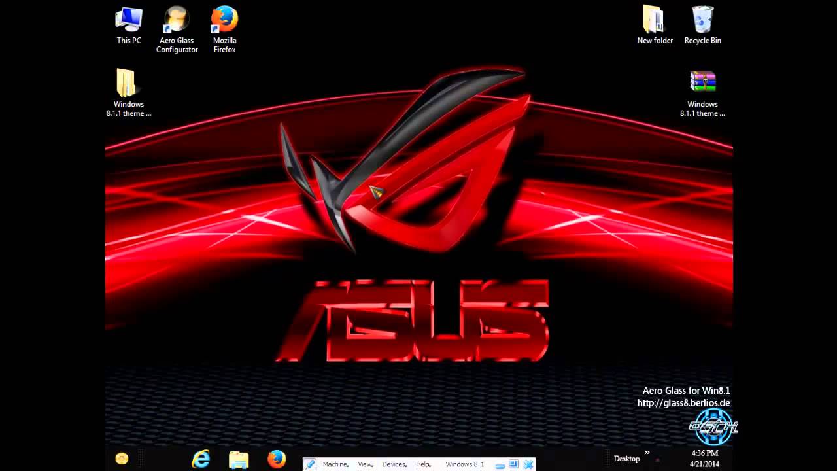Open the Recycle Bin icon
The height and width of the screenshot is (471, 837).
tap(702, 25)
